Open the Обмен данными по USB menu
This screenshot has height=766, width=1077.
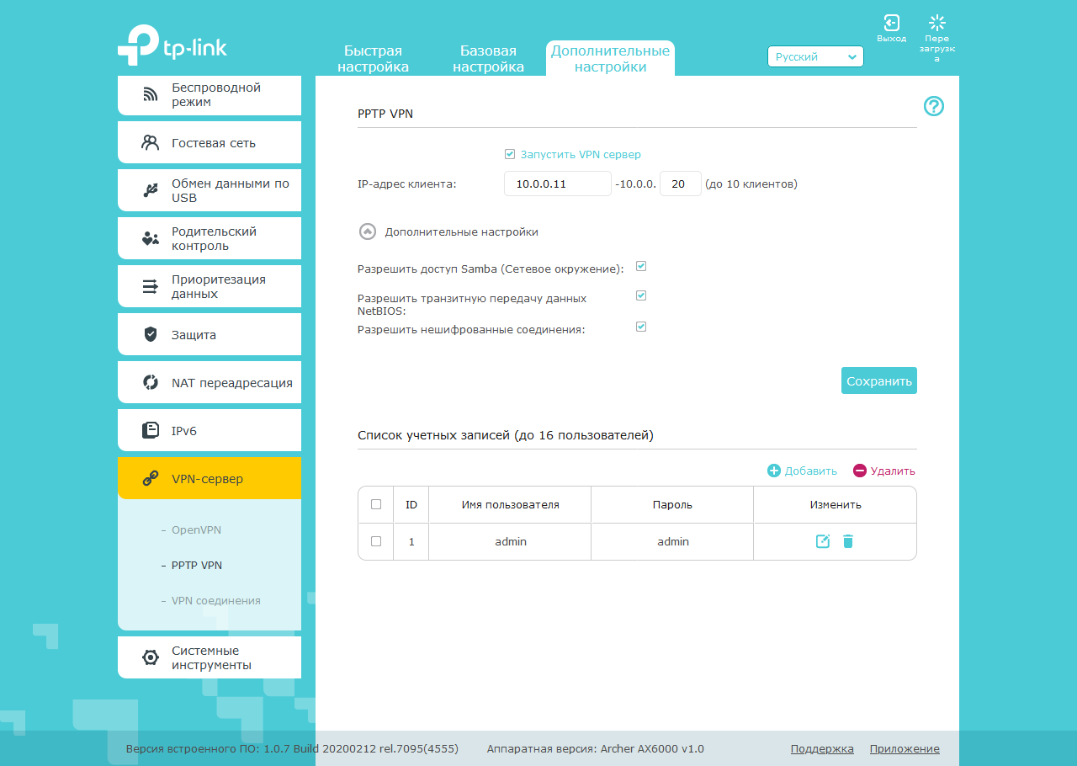point(210,190)
